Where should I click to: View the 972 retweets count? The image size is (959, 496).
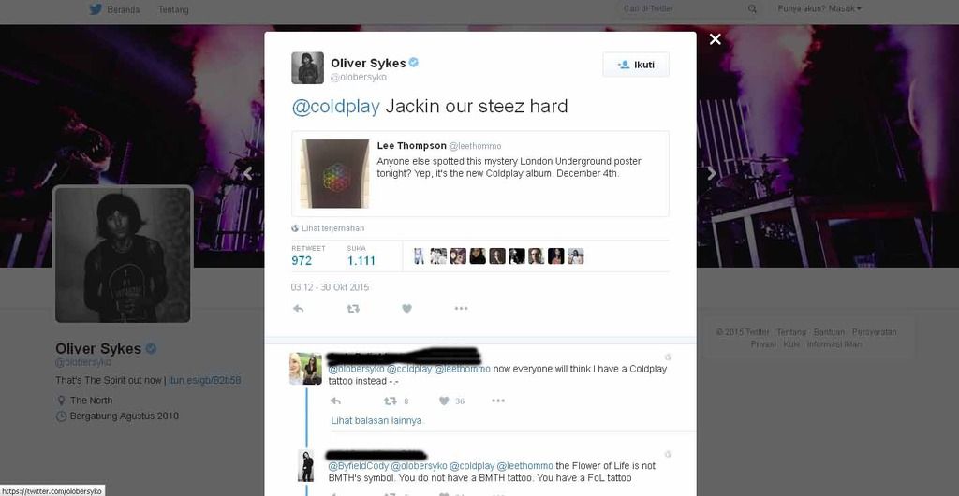click(x=302, y=261)
